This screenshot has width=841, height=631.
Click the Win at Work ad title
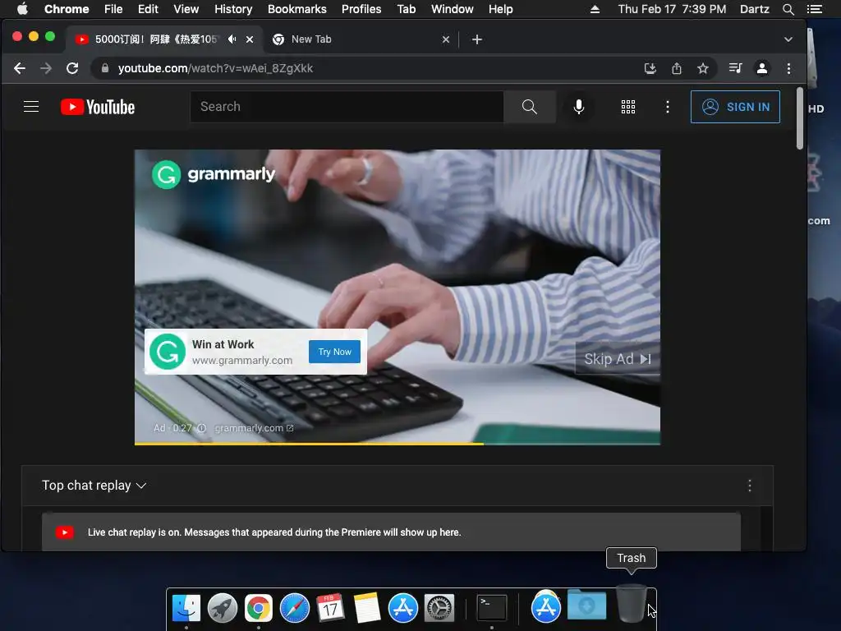pos(223,344)
